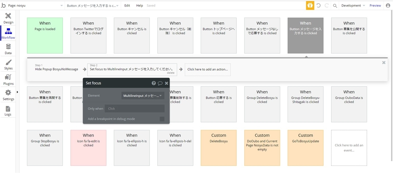Click delete link in Step 2

[171, 73]
